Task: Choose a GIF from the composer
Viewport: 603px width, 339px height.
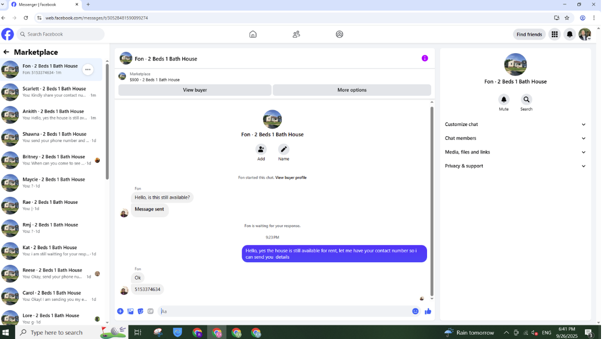Action: point(150,311)
